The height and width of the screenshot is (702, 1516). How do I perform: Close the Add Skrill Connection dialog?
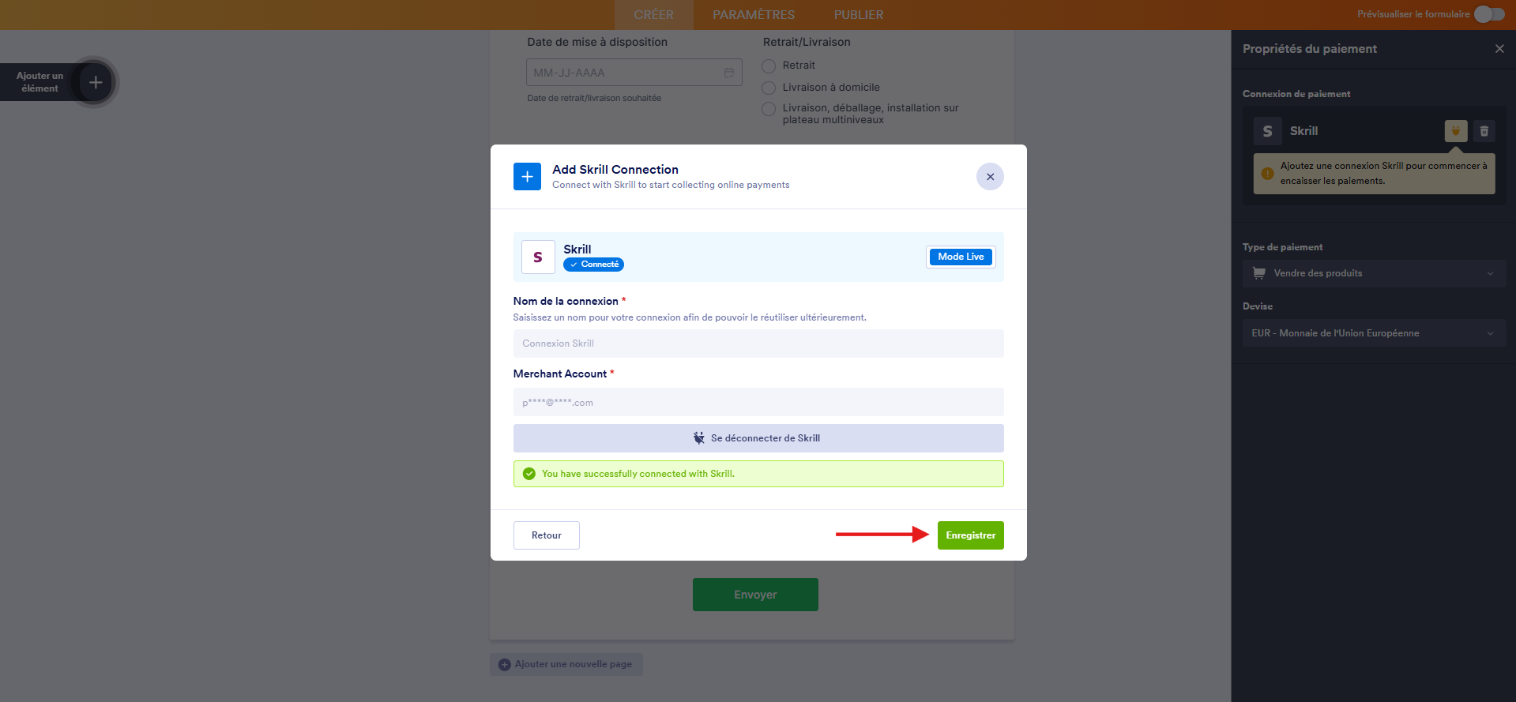[990, 176]
